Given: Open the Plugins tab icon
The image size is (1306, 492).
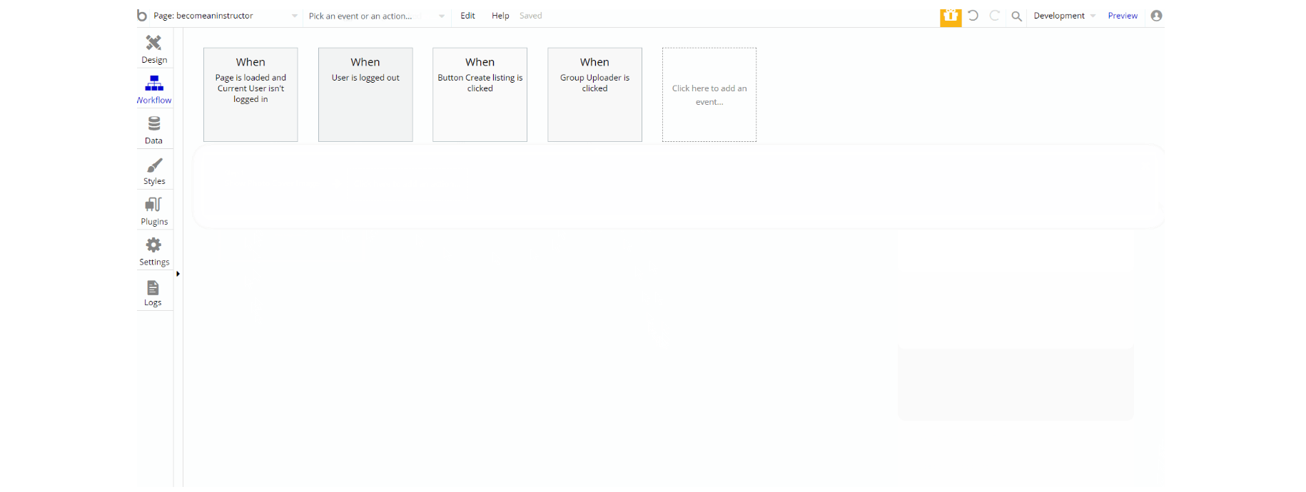Looking at the screenshot, I should 153,205.
